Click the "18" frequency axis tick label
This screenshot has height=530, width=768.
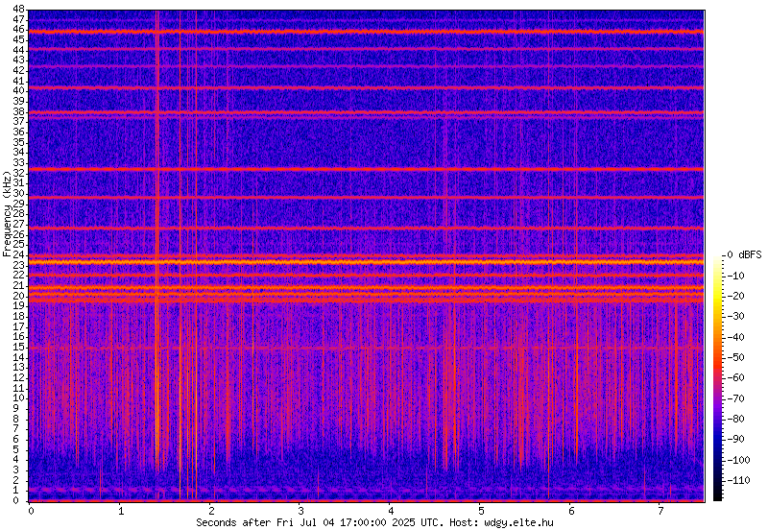(18, 317)
